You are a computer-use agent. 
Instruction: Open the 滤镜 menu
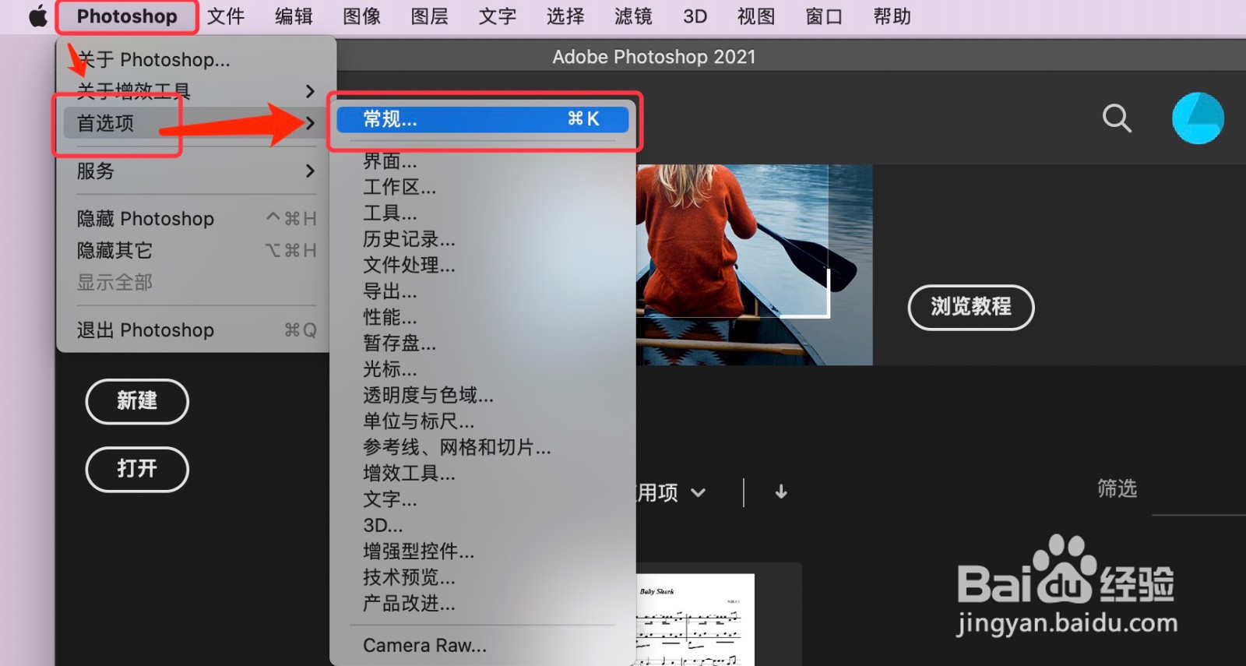click(633, 16)
